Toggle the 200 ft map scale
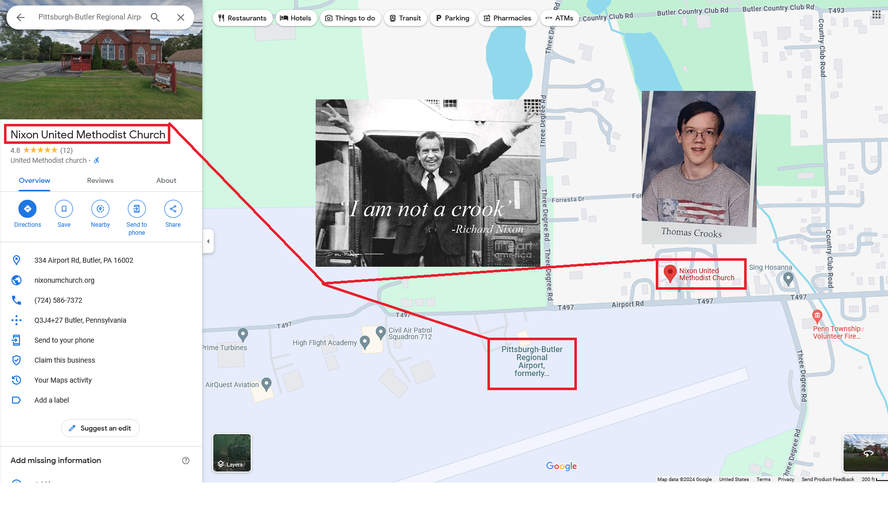888x511 pixels. [x=874, y=480]
